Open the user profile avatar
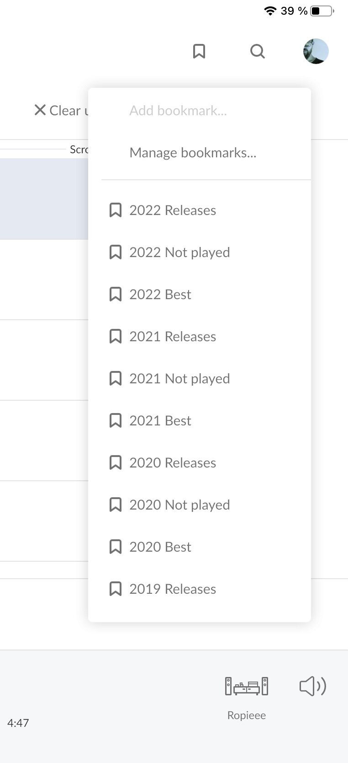The image size is (348, 763). click(316, 51)
